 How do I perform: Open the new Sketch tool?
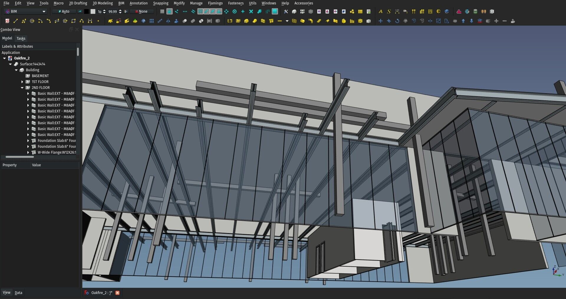(7, 21)
